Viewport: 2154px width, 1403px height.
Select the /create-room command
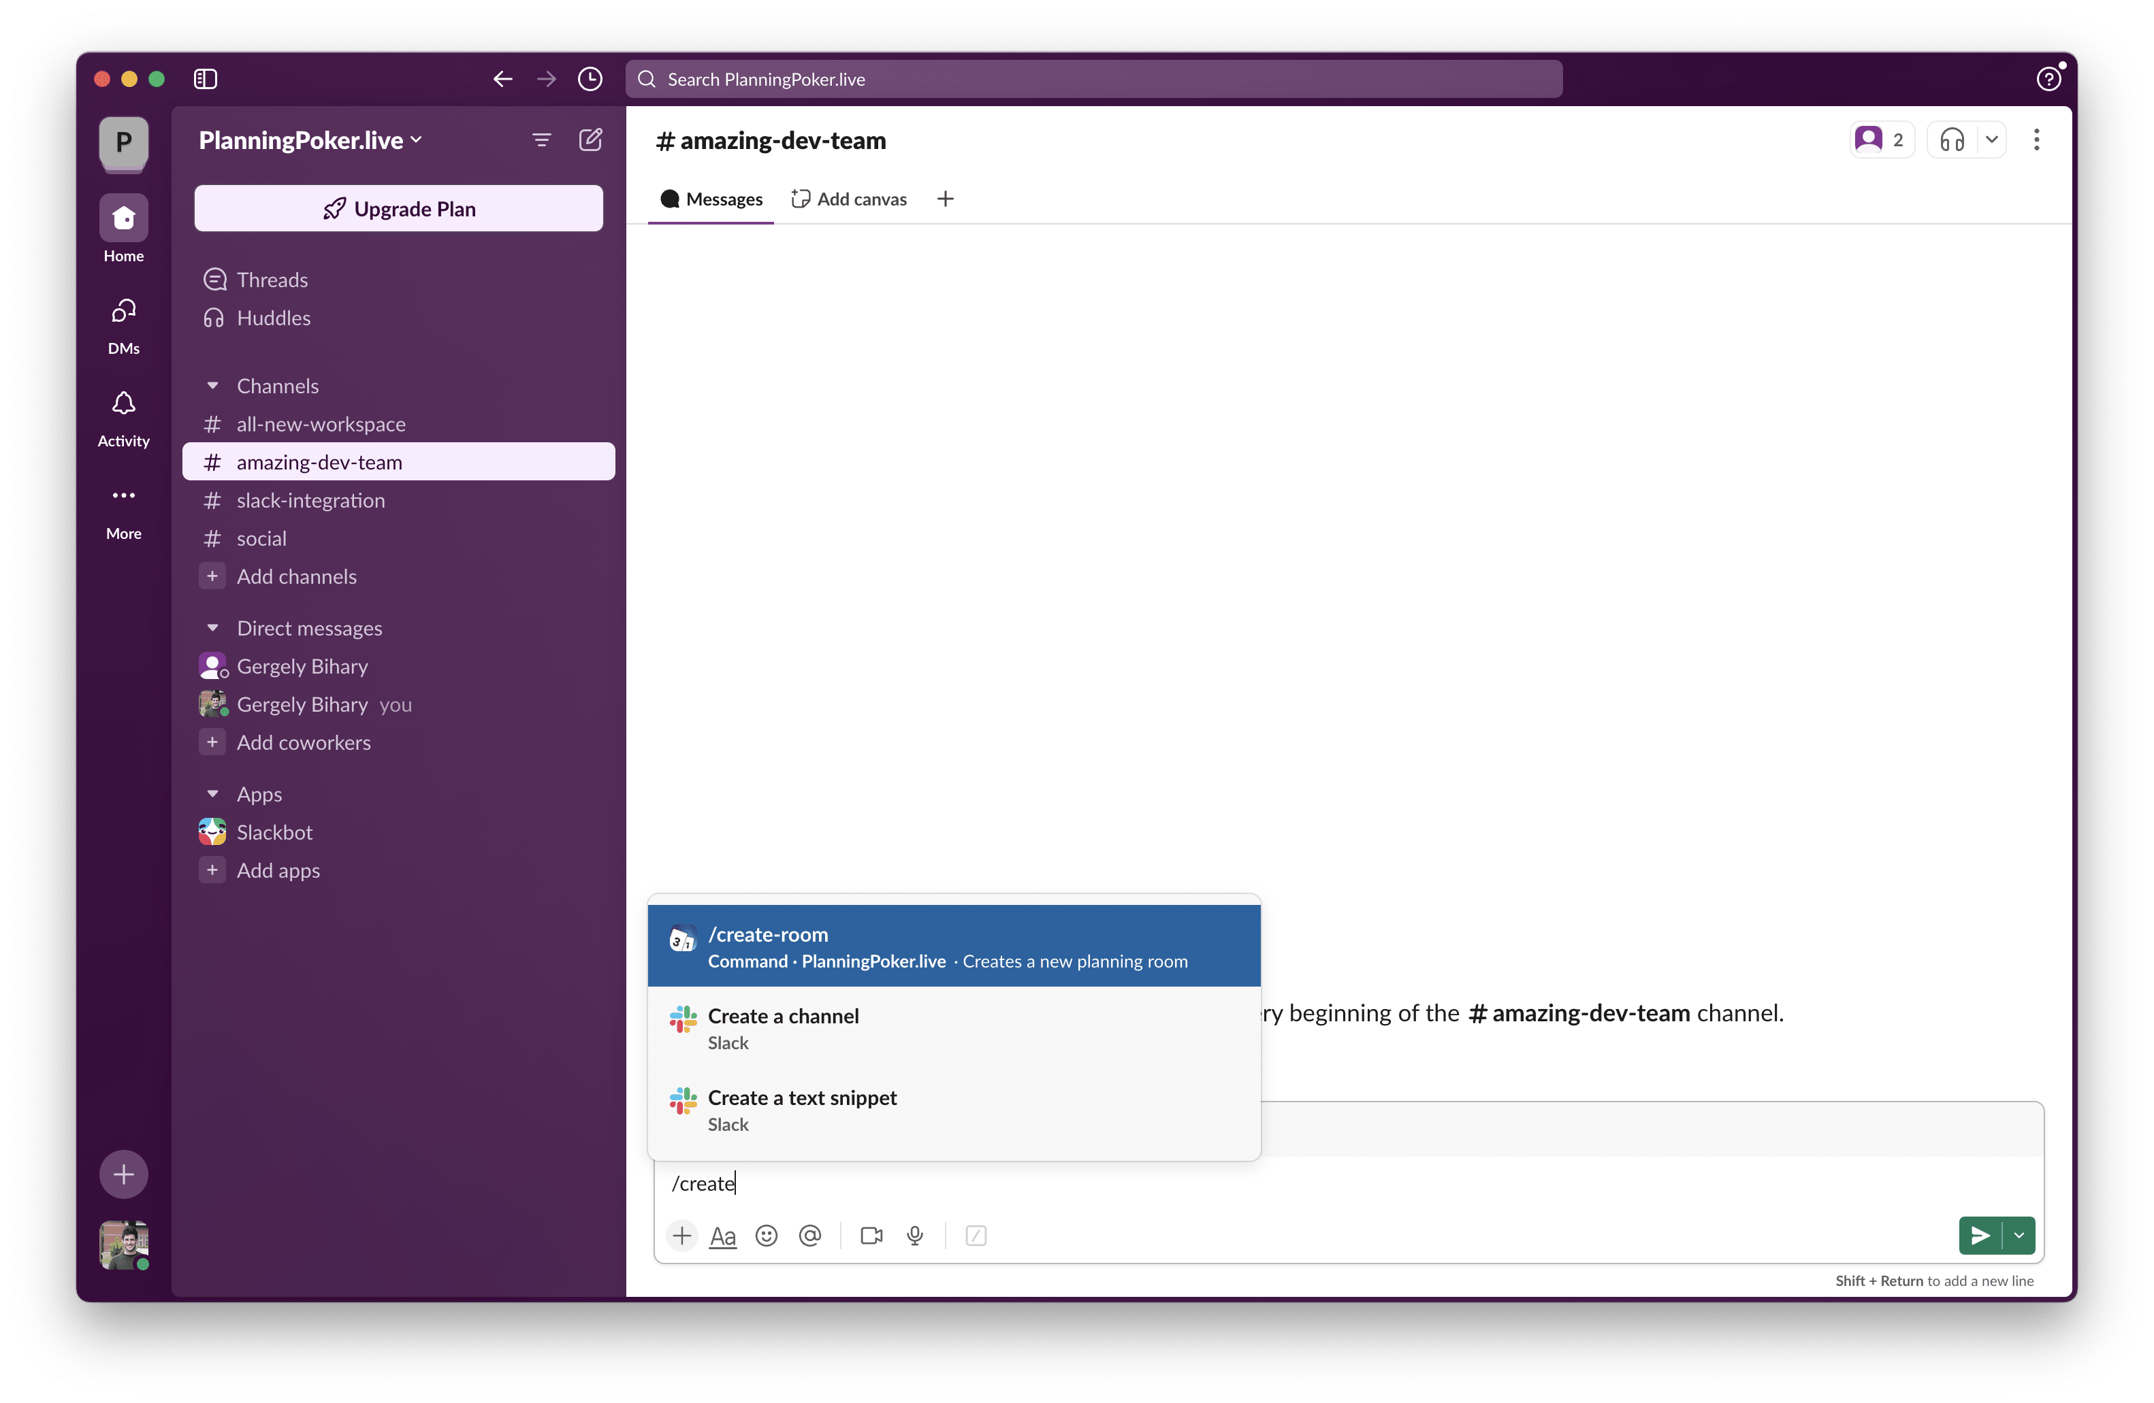click(x=954, y=945)
